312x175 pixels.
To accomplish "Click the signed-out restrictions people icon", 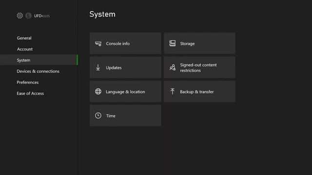I will (x=173, y=68).
